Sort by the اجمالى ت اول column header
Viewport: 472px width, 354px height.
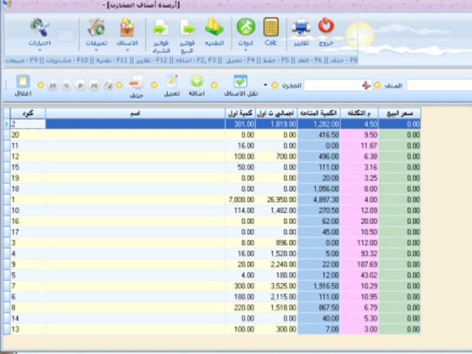(276, 113)
